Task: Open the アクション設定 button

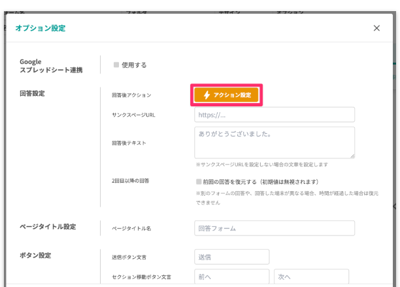Action: pos(226,95)
